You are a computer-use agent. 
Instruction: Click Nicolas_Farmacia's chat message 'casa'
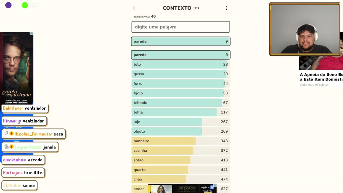coord(58,134)
